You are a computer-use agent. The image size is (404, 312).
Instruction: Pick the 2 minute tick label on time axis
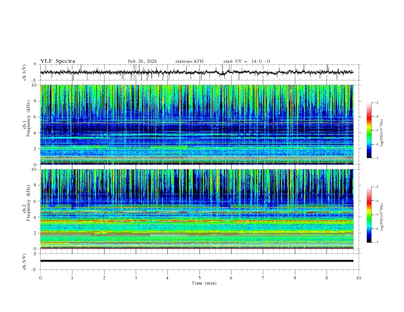pos(104,277)
